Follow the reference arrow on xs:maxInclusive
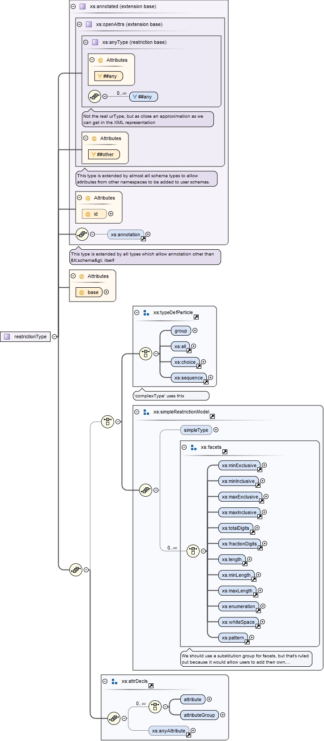 [260, 516]
